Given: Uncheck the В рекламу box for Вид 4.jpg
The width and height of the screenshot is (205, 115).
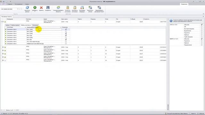Looking at the screenshot, I should [x=66, y=35].
